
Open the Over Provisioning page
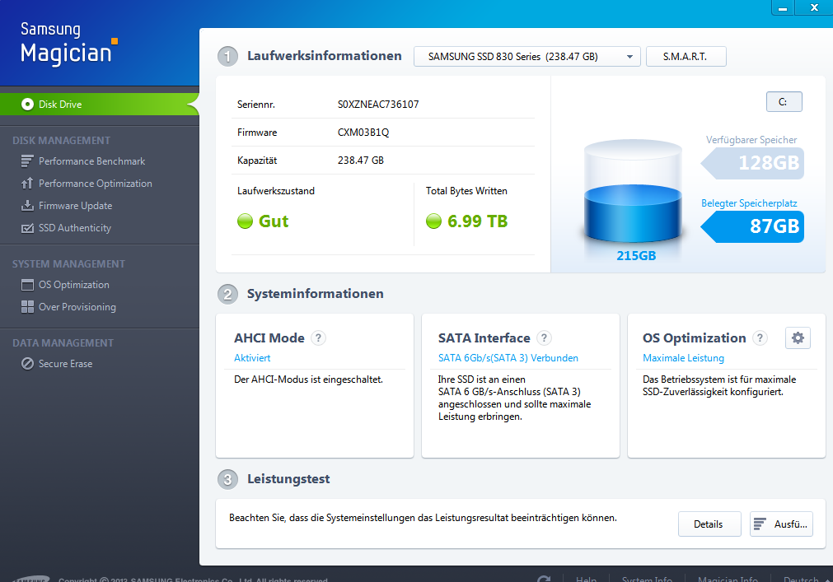pyautogui.click(x=77, y=307)
